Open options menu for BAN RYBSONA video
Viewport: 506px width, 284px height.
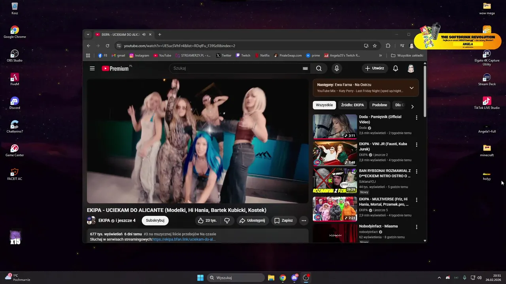pyautogui.click(x=416, y=172)
